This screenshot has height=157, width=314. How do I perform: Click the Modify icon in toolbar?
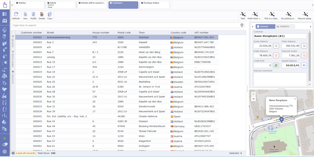click(33, 16)
